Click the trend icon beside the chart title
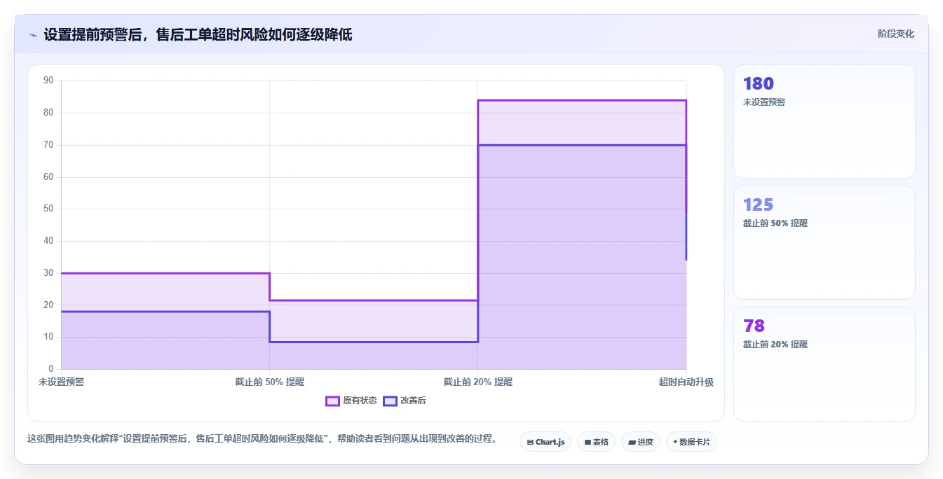The width and height of the screenshot is (943, 479). point(33,34)
